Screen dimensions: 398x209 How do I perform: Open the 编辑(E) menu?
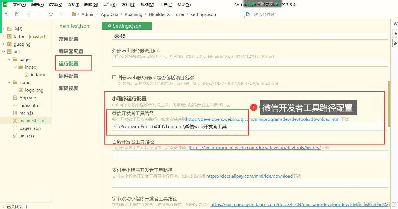[x=37, y=5]
